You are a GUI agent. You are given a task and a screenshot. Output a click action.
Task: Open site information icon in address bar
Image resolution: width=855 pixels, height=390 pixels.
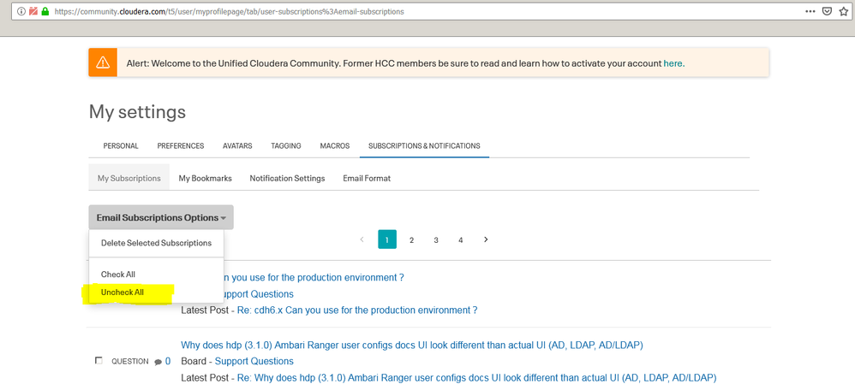tap(21, 11)
